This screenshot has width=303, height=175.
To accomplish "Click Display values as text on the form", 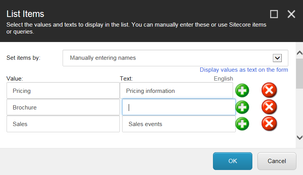I will pyautogui.click(x=243, y=70).
